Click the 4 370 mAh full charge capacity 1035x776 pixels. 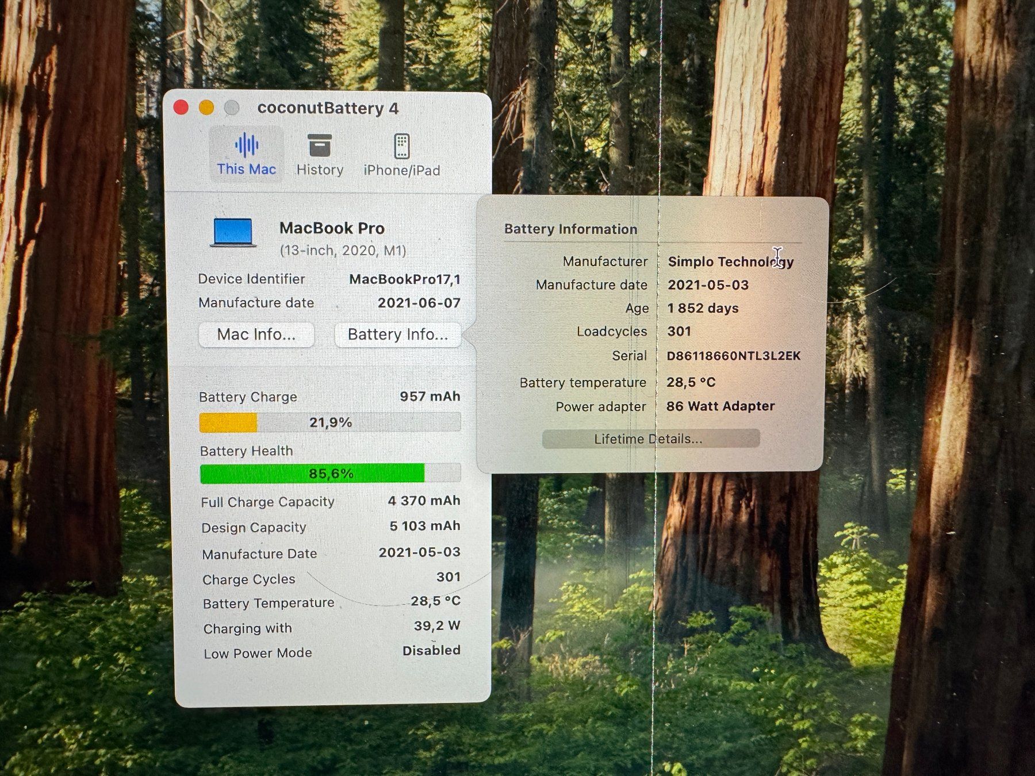coord(424,501)
